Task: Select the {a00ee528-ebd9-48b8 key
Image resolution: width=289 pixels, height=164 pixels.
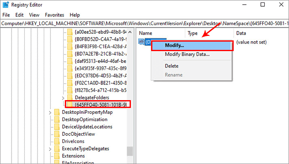Action: click(x=101, y=32)
